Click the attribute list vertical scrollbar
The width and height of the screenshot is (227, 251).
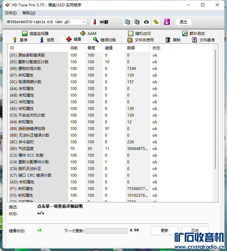(x=215, y=109)
